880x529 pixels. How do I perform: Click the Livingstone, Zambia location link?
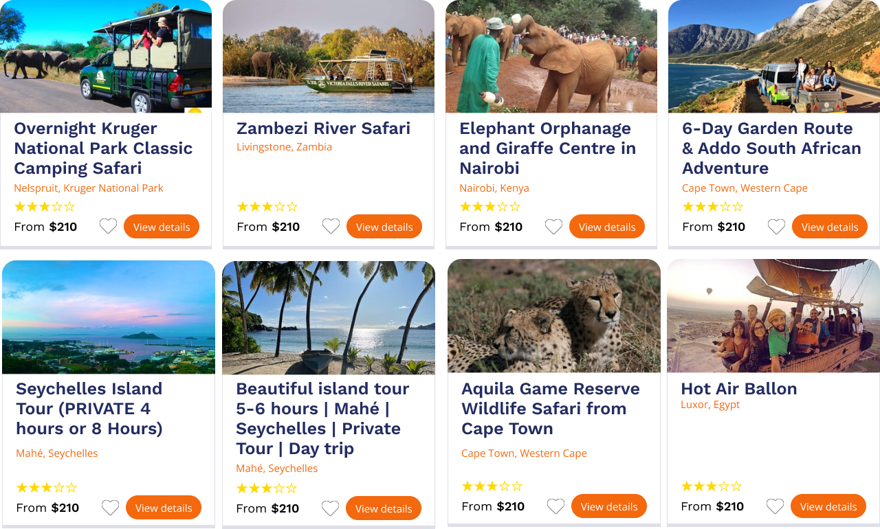coord(284,147)
